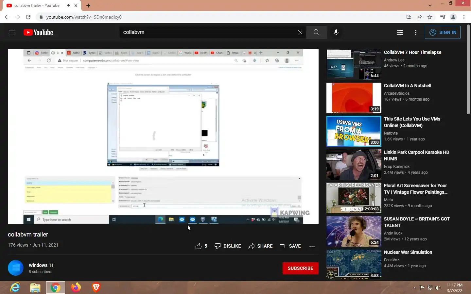Open Brave browser from the taskbar
This screenshot has width=471, height=294.
[96, 287]
